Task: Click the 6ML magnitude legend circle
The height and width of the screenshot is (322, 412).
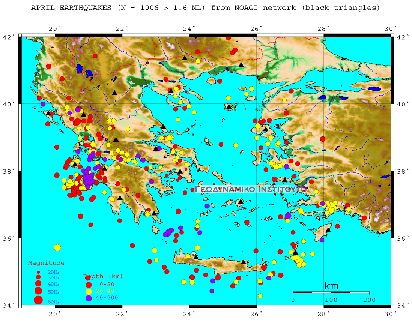Action: pyautogui.click(x=38, y=300)
